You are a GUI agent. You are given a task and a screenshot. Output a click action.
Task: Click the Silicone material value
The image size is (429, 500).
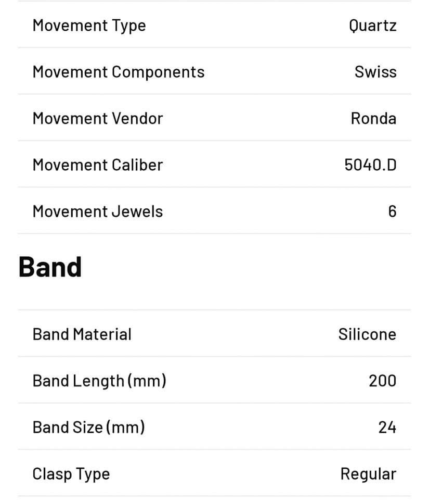pyautogui.click(x=367, y=334)
